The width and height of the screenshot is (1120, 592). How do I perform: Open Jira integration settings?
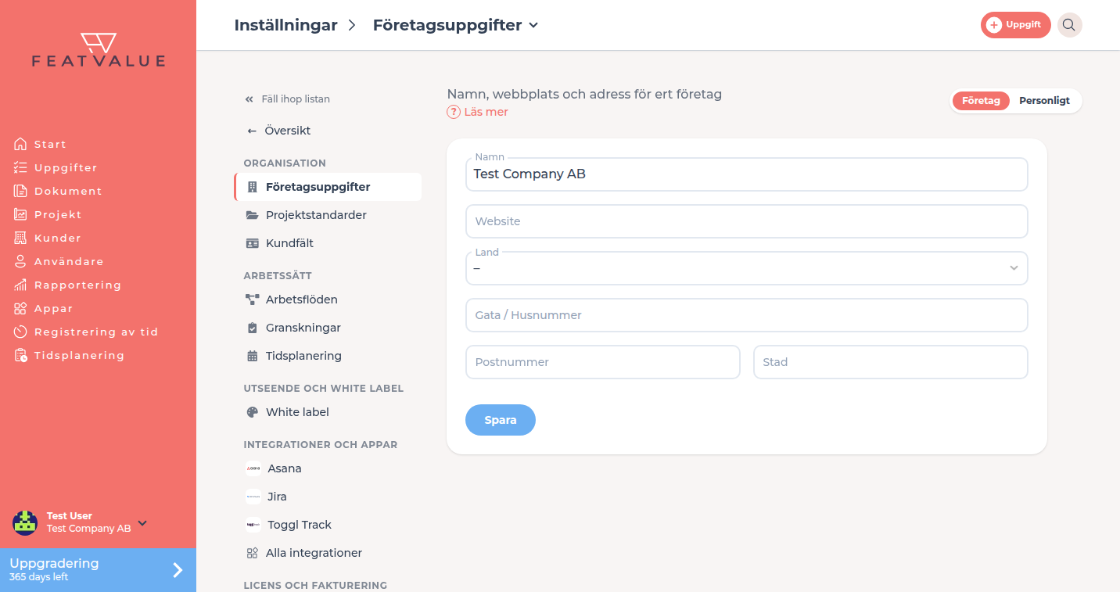tap(328, 497)
